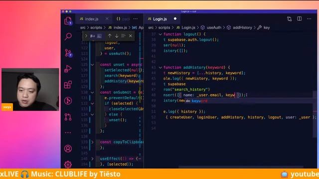The width and height of the screenshot is (319, 179).
Task: Toggle match whole word in find widget
Action: click(99, 36)
